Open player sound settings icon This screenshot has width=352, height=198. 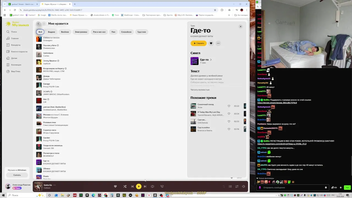pyautogui.click(x=237, y=186)
